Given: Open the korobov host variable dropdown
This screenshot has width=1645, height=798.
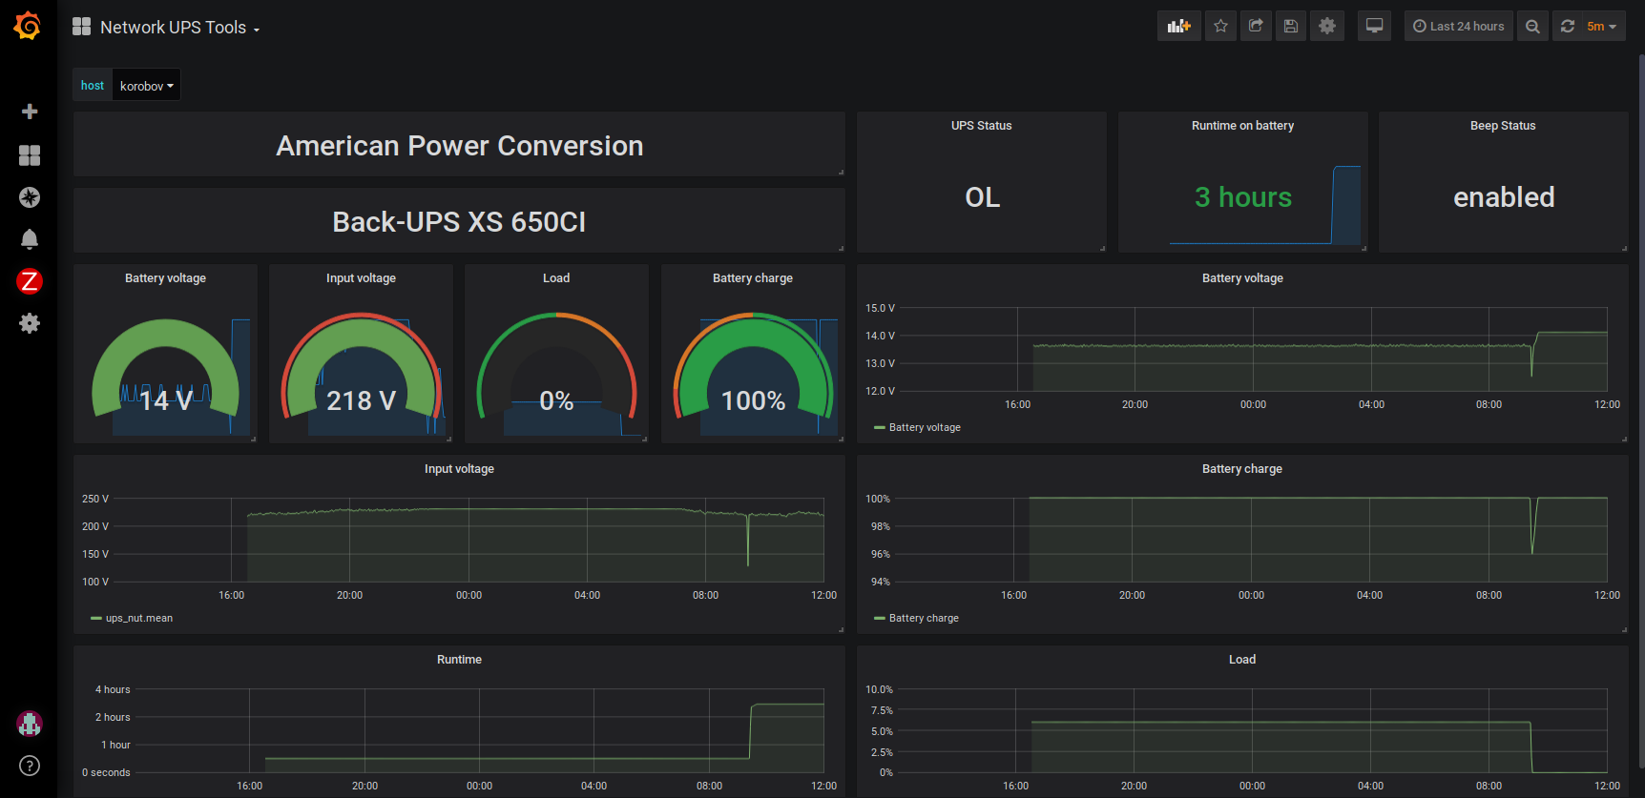Looking at the screenshot, I should tap(147, 86).
